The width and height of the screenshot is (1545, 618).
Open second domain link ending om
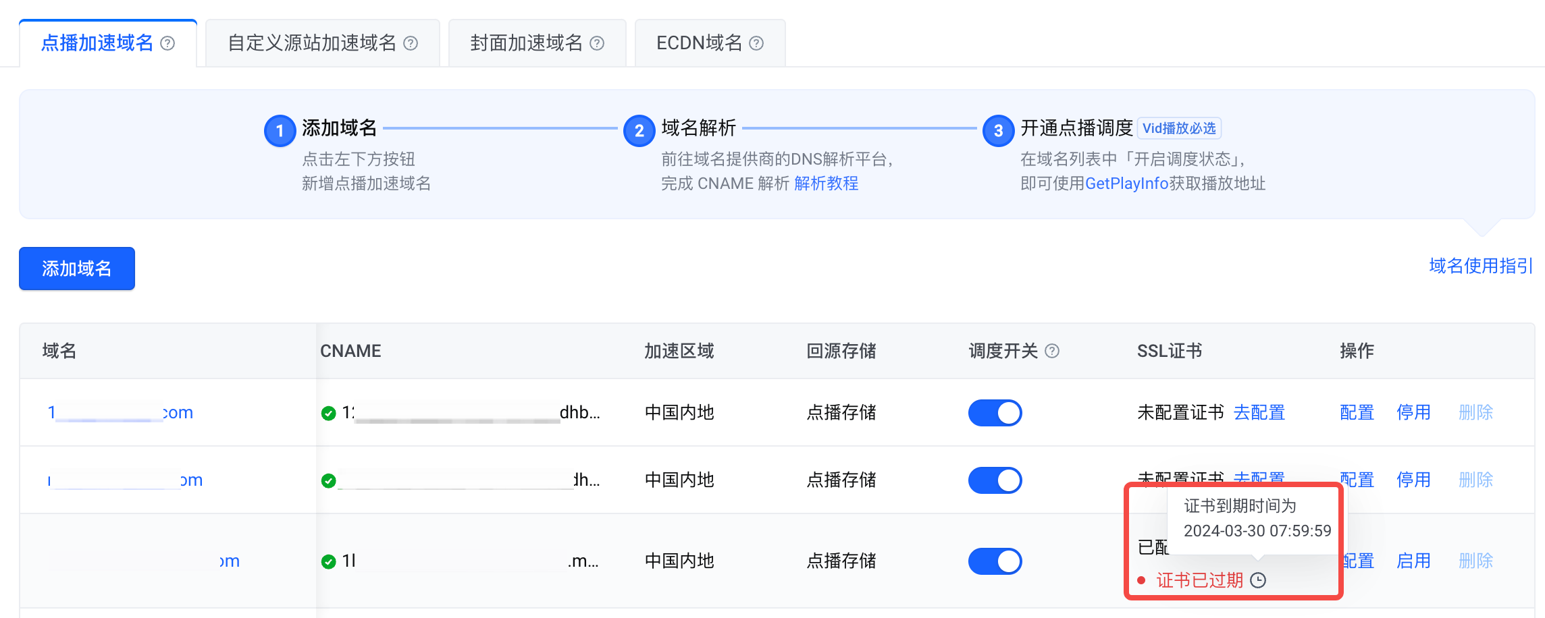coord(125,480)
